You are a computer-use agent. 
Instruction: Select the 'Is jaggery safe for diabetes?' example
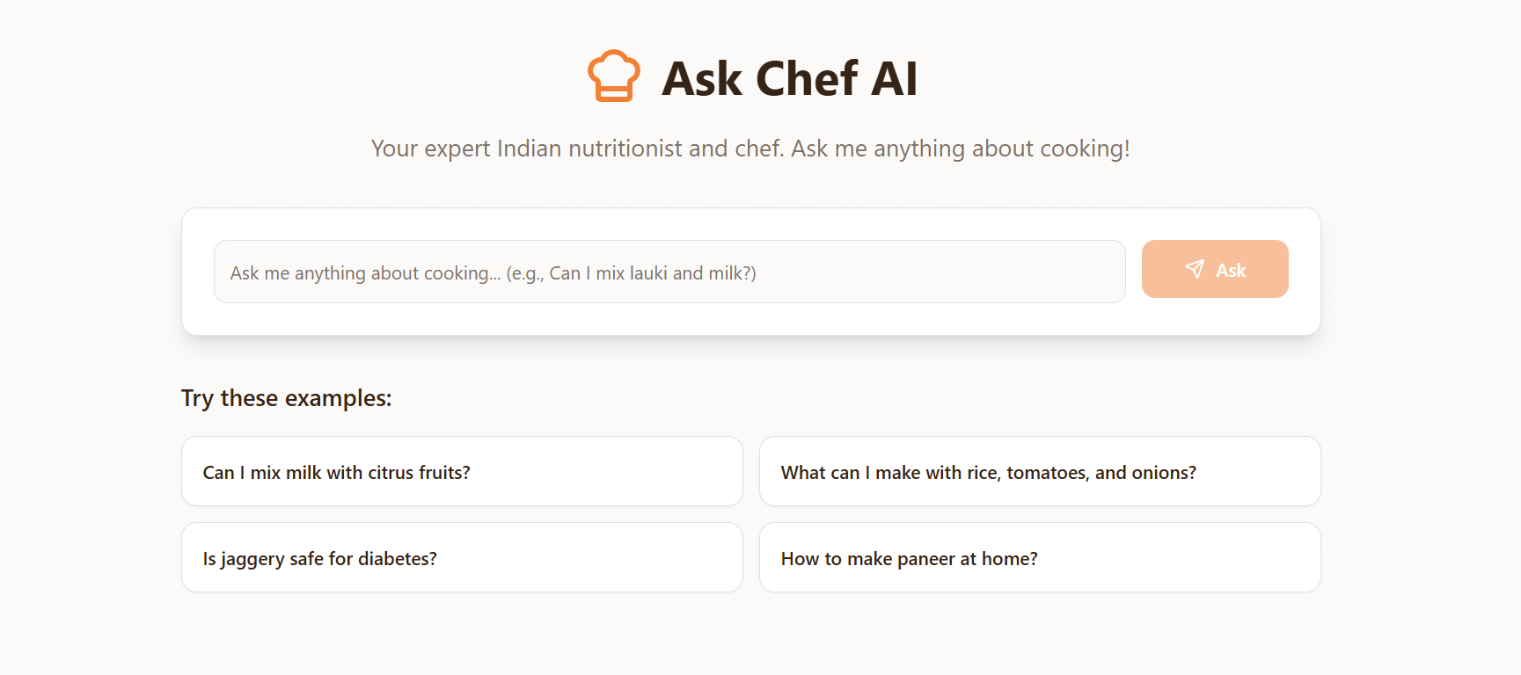461,557
